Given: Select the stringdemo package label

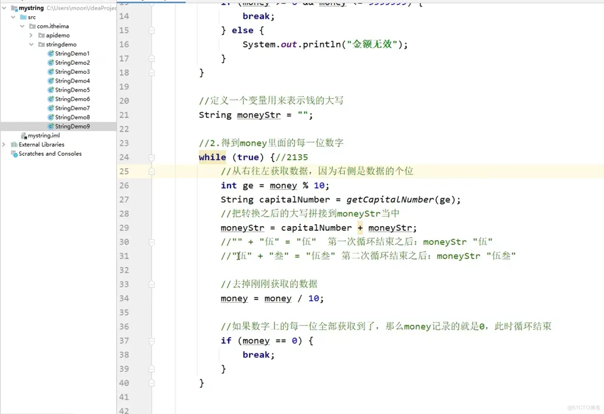Looking at the screenshot, I should [61, 44].
